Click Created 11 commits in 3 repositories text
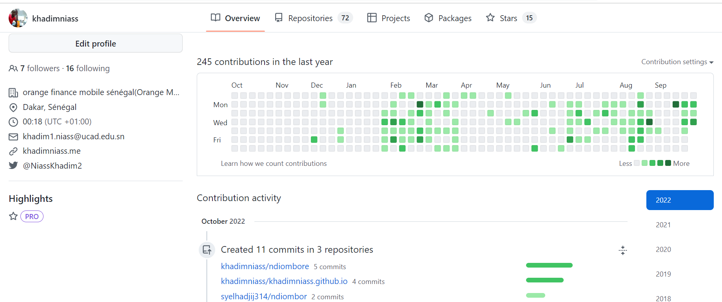Image resolution: width=722 pixels, height=302 pixels. tap(297, 250)
